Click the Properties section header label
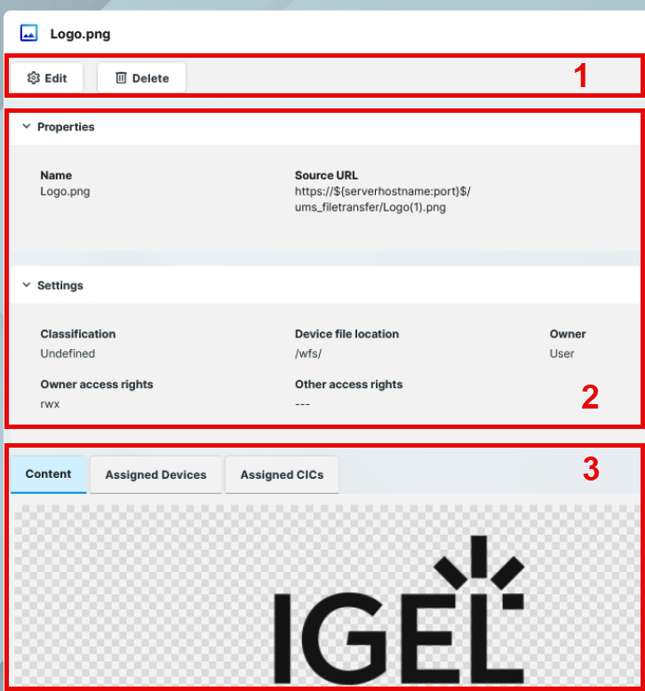Viewport: 645px width, 691px height. pyautogui.click(x=66, y=127)
